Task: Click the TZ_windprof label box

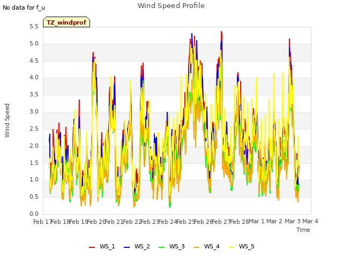Action: (x=66, y=22)
